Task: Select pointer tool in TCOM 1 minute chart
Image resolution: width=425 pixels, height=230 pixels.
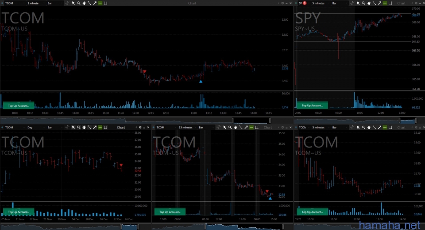Action: (x=73, y=3)
